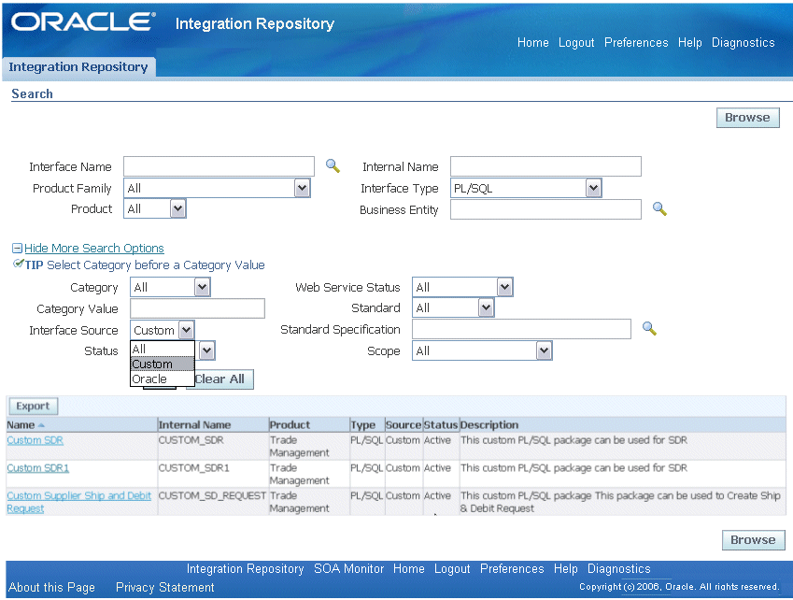Click the Category Value input field
This screenshot has width=793, height=600.
(x=197, y=308)
